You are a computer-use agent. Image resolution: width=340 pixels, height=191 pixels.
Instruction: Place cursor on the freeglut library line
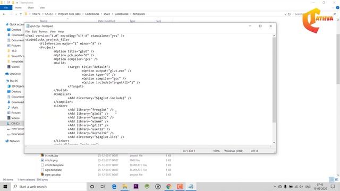pos(91,110)
